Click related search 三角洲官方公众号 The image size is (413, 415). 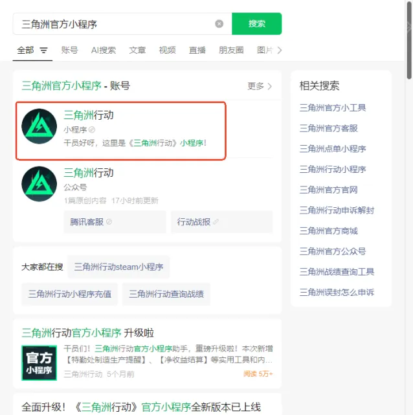[x=333, y=251]
